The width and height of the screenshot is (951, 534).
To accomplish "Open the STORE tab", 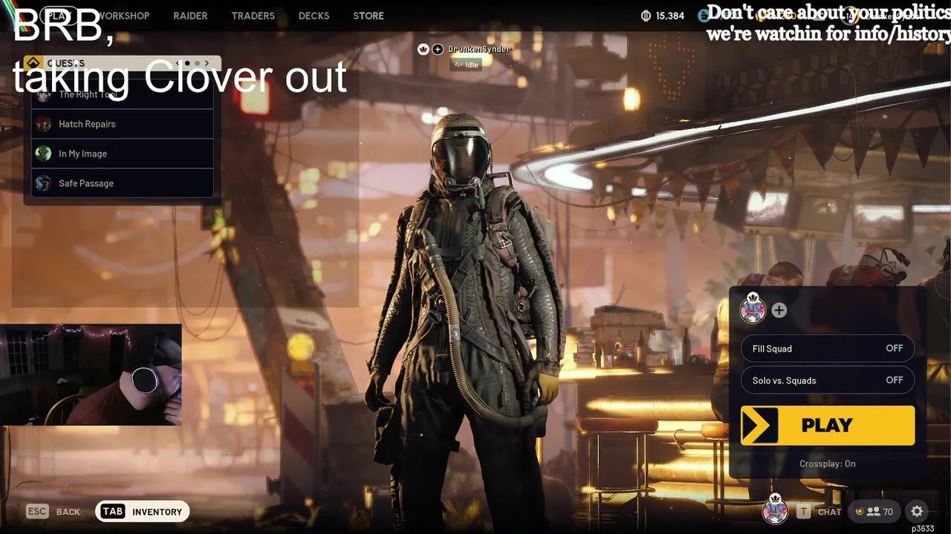I will click(369, 16).
